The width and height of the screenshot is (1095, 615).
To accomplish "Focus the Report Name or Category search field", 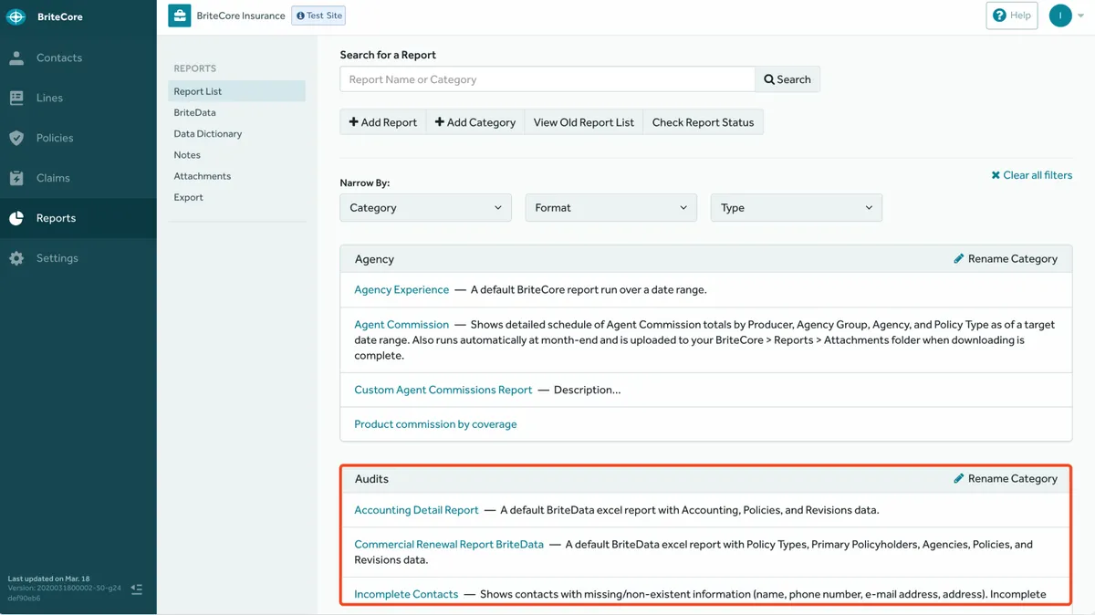I will pyautogui.click(x=547, y=79).
